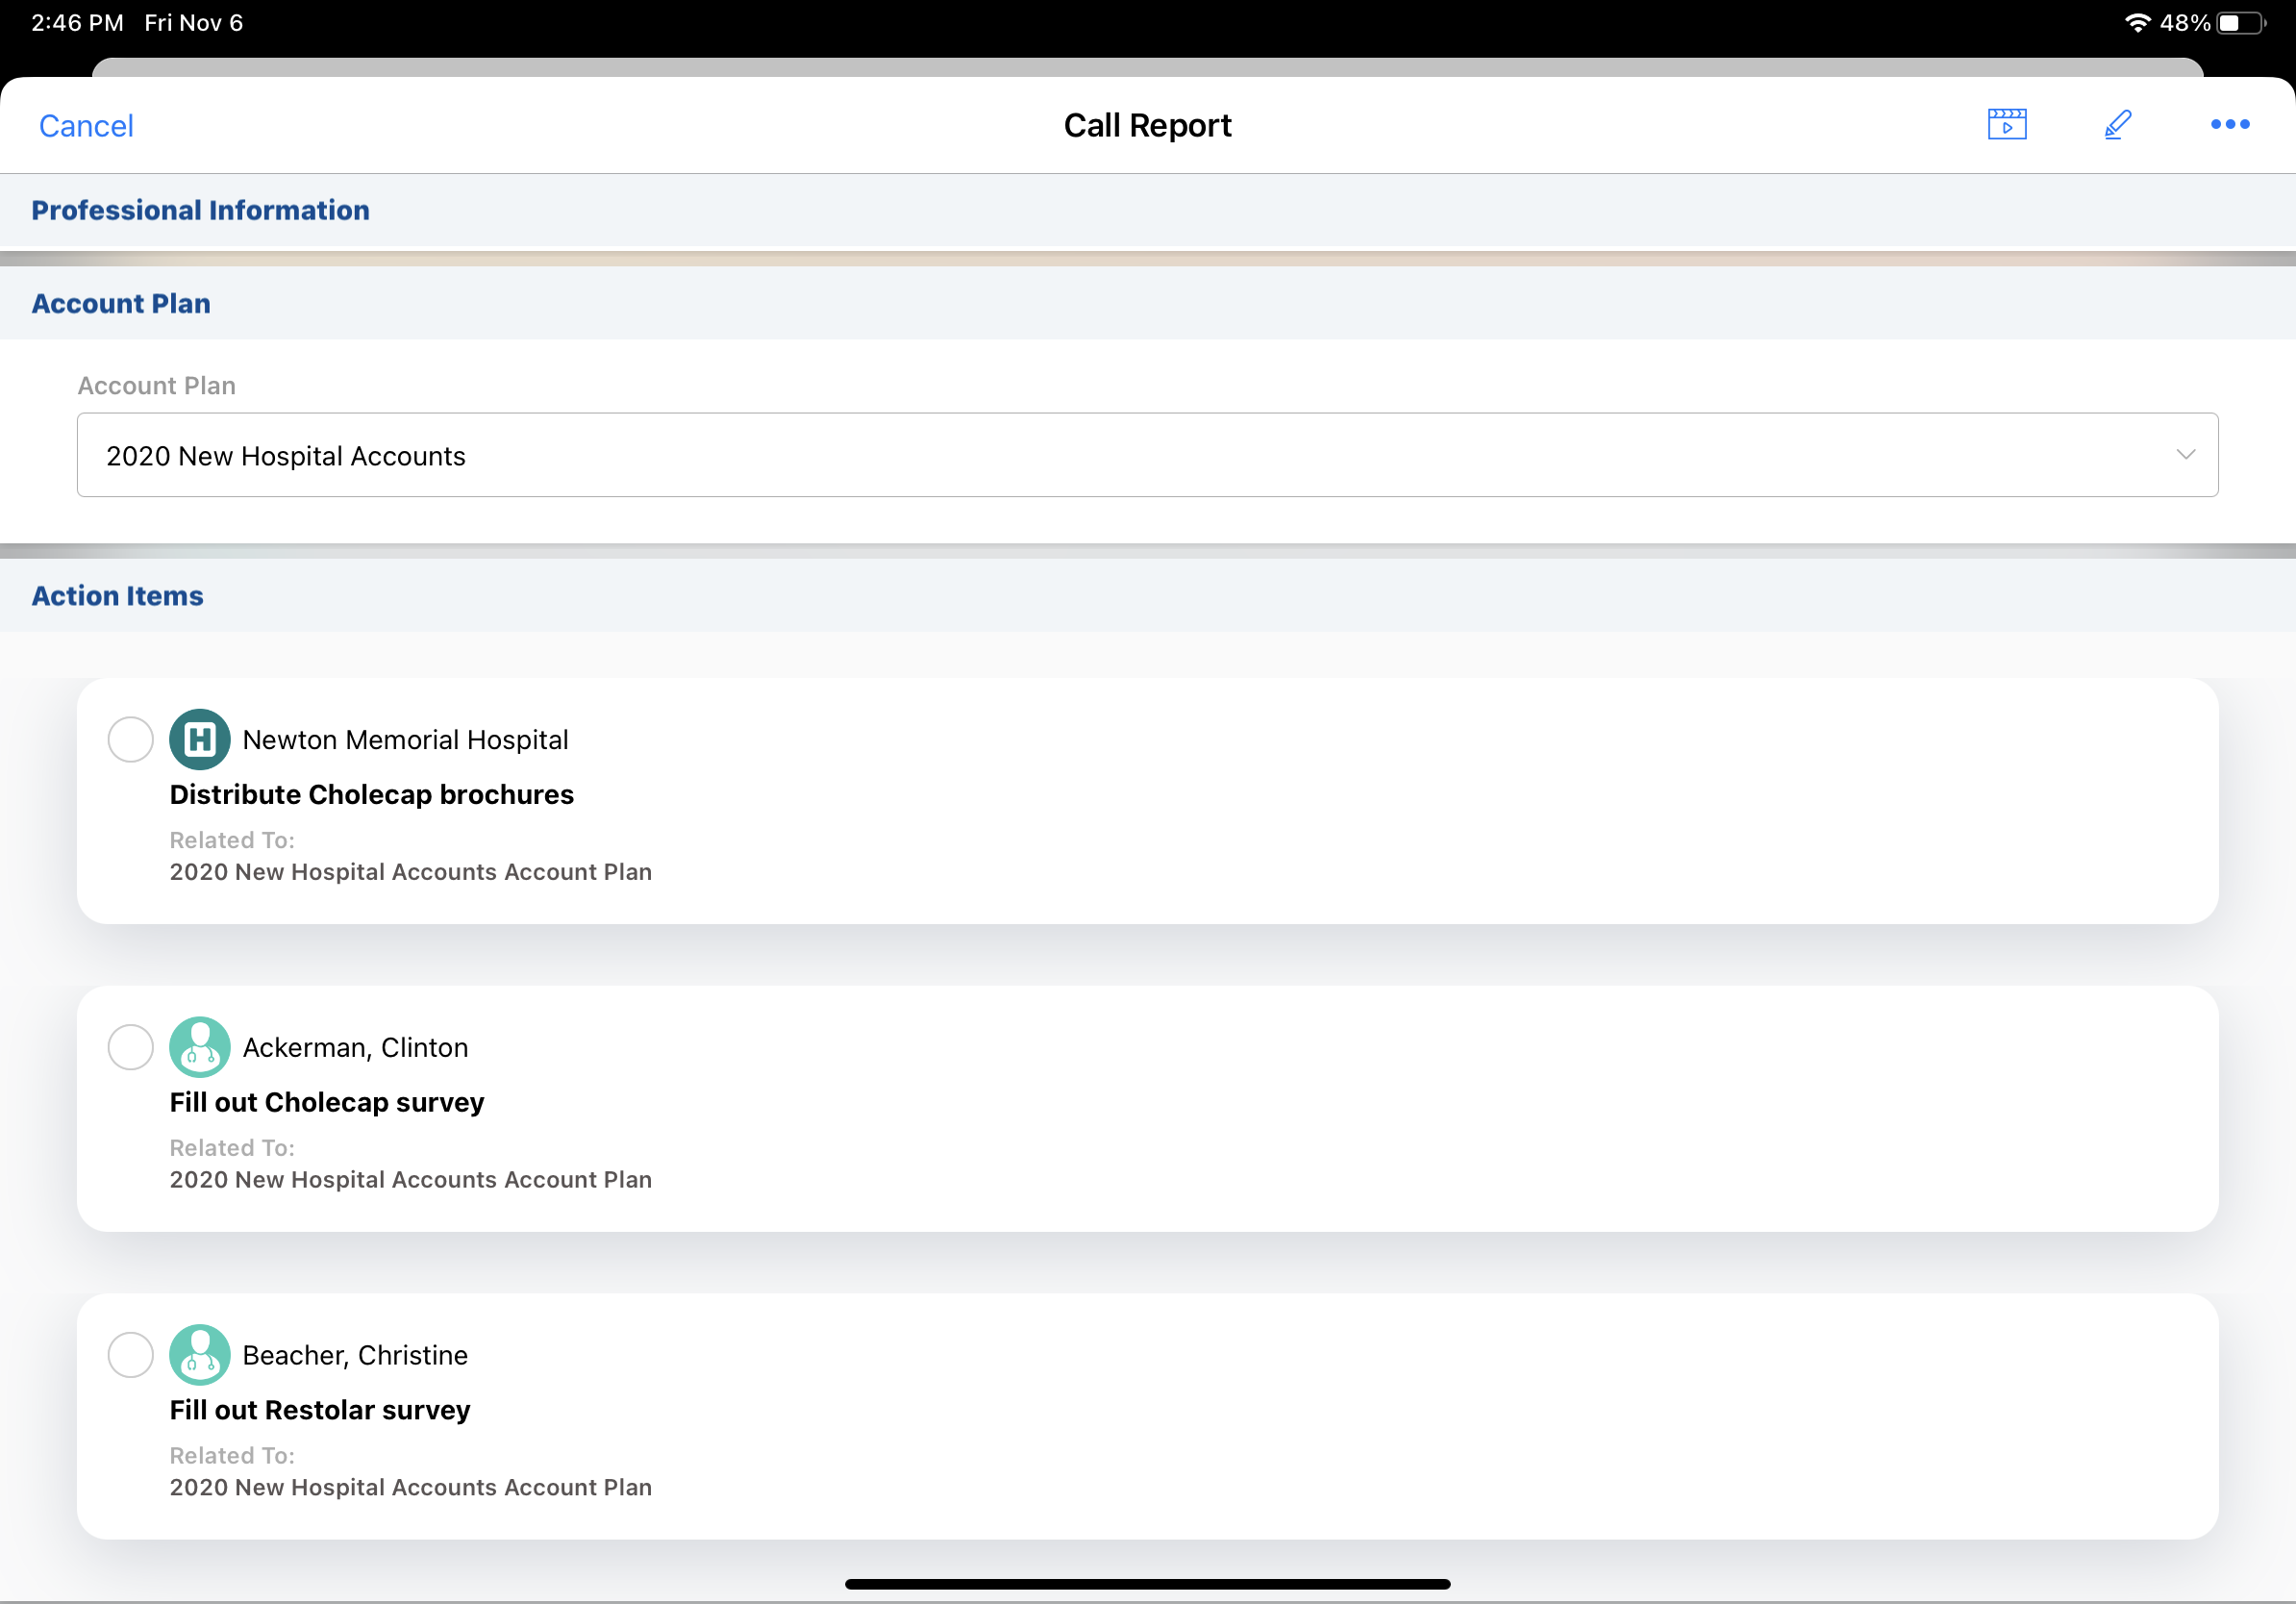The height and width of the screenshot is (1604, 2296).
Task: Tap the home indicator bar at bottom
Action: pyautogui.click(x=1146, y=1583)
